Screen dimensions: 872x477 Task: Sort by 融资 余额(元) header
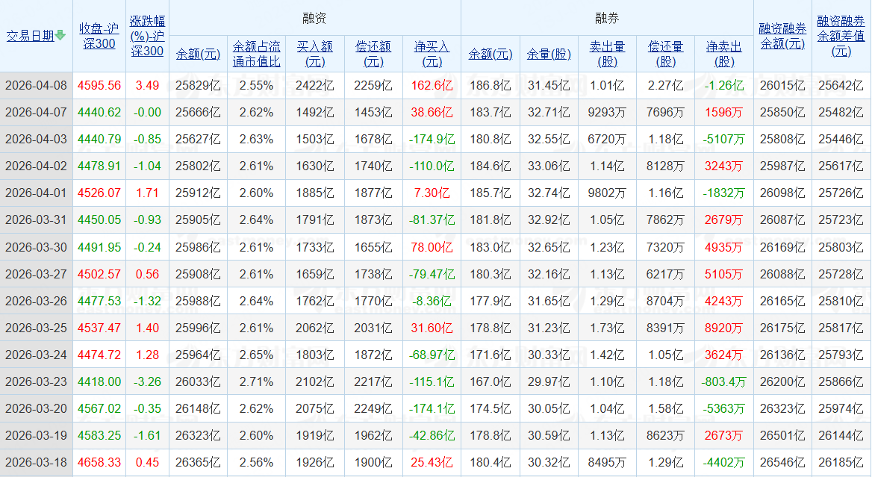point(198,54)
